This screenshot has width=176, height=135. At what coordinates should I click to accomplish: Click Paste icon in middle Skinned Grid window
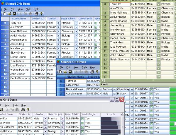86,72
